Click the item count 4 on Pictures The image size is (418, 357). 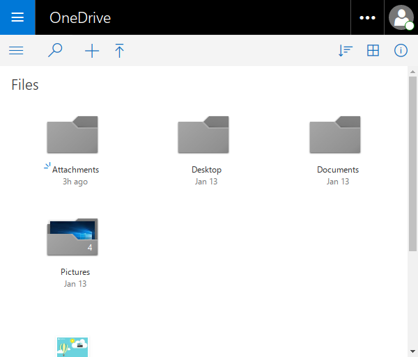(x=90, y=248)
